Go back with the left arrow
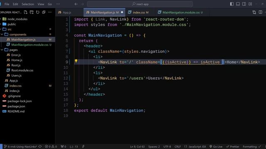Image resolution: width=266 pixels, height=149 pixels. (x=76, y=4)
